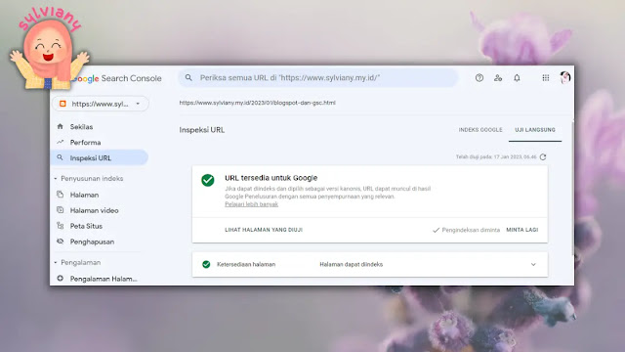Image resolution: width=625 pixels, height=352 pixels.
Task: Click the page vertical scrollbar
Action: pyautogui.click(x=572, y=188)
